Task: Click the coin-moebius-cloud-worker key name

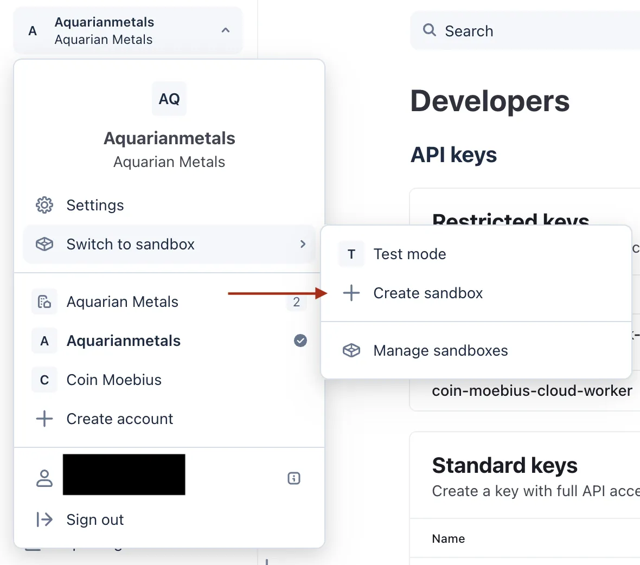Action: 532,391
